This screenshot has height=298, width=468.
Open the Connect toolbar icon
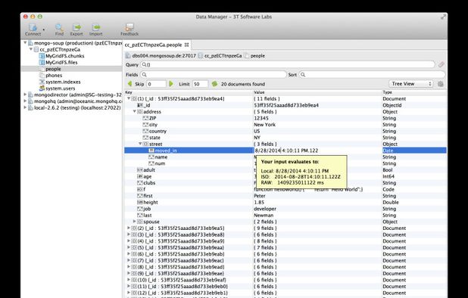33,29
